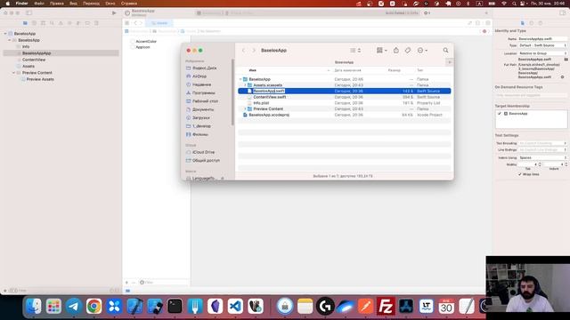Select Assets in Xcode navigator
This screenshot has width=570, height=320.
[x=28, y=66]
